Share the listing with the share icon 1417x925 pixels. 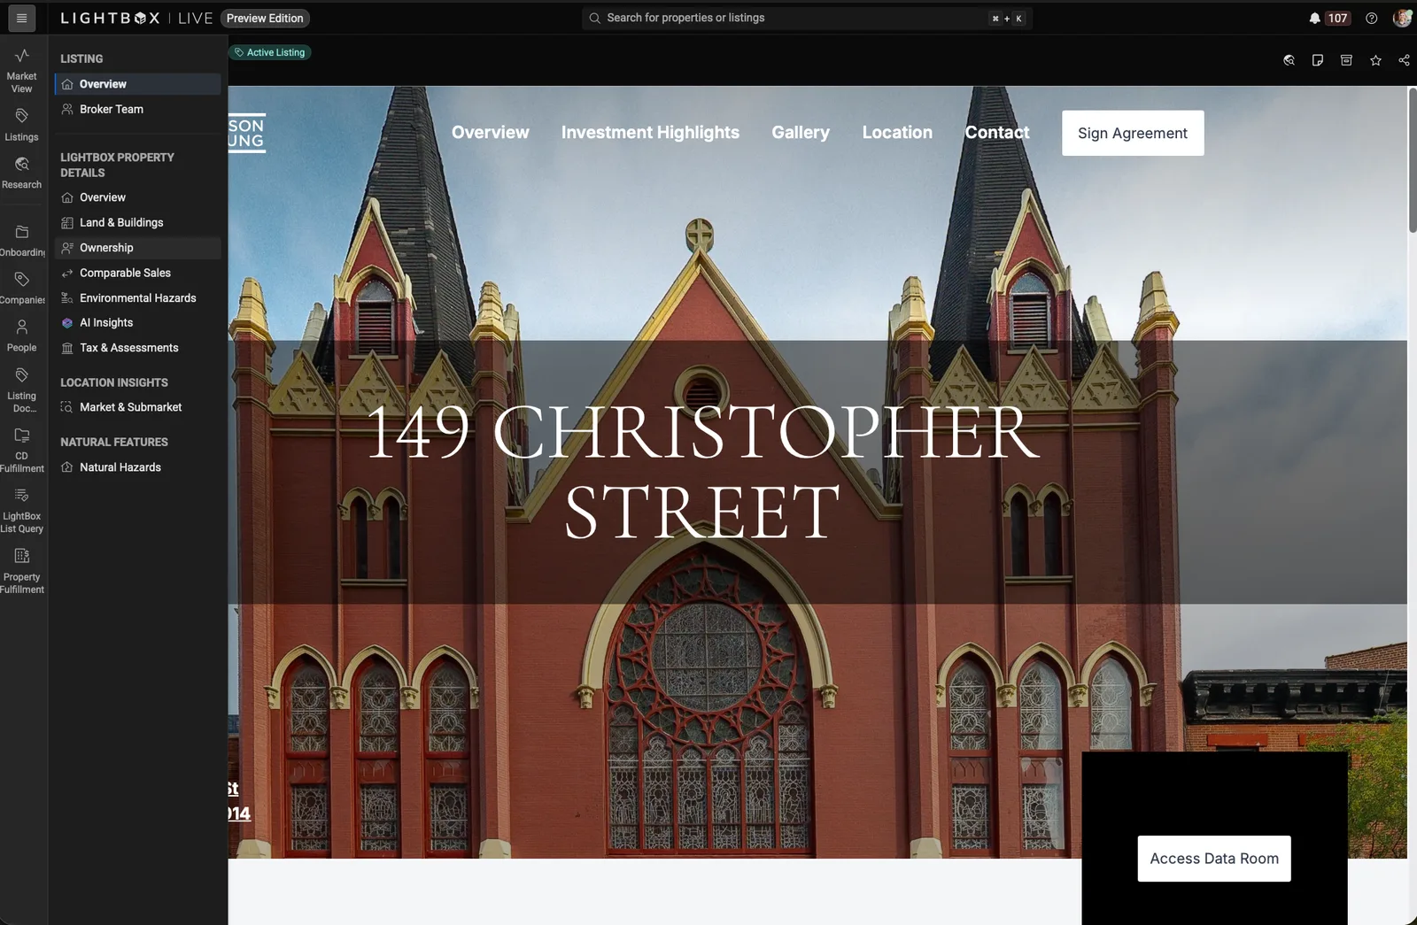pos(1404,60)
